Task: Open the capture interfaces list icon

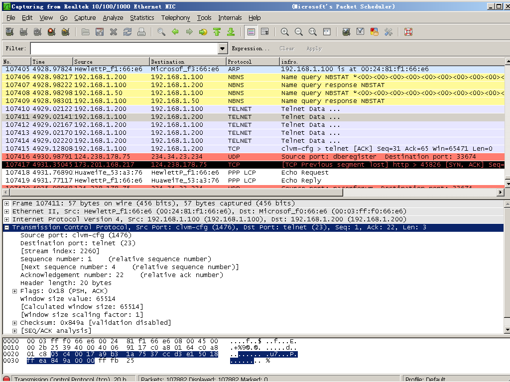Action: tap(10, 32)
